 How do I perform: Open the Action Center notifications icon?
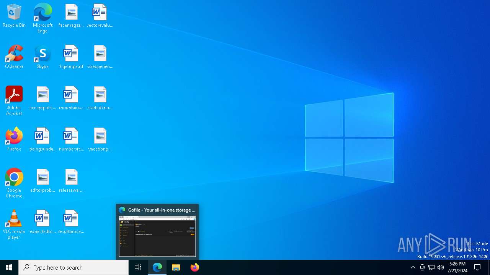[x=477, y=267]
